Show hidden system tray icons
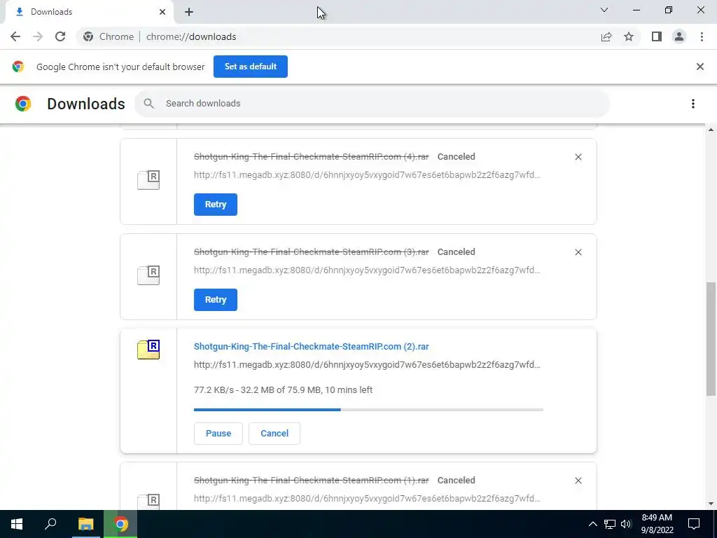Screen dimensions: 717x538 pyautogui.click(x=592, y=524)
